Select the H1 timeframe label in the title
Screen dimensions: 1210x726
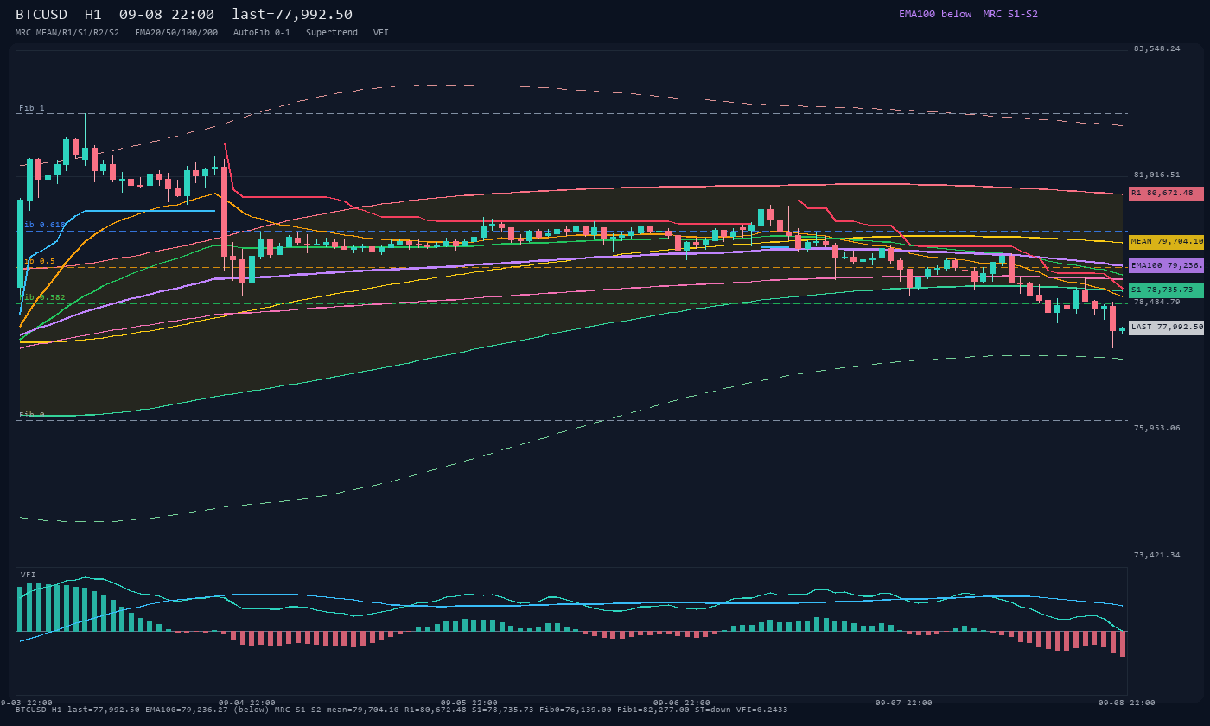point(93,15)
